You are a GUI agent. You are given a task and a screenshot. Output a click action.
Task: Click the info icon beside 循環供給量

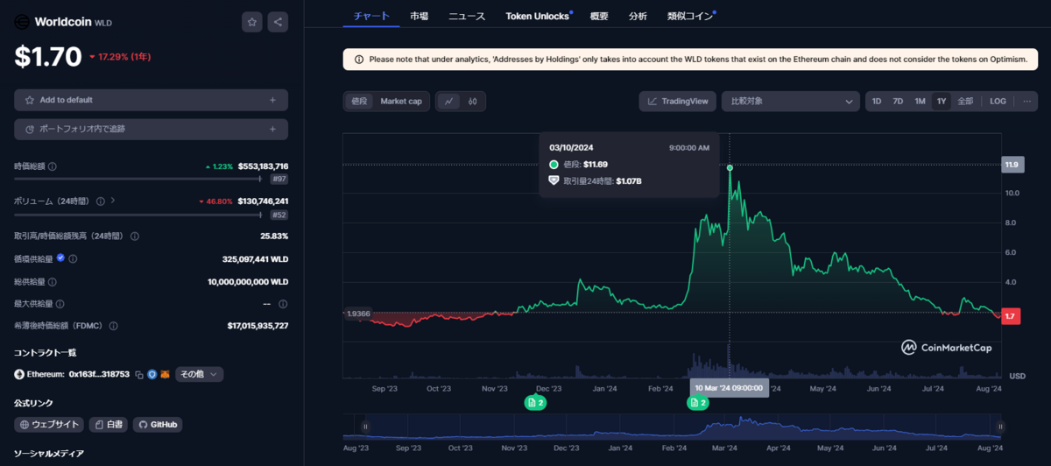[73, 259]
